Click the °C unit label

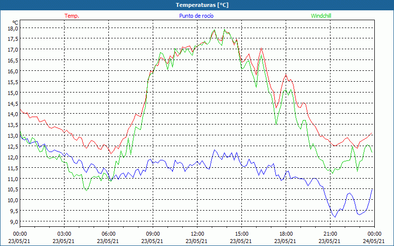click(x=15, y=23)
